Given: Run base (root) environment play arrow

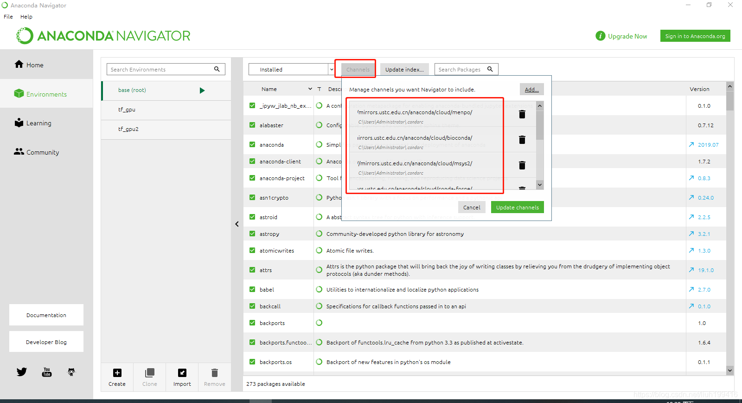Looking at the screenshot, I should [x=202, y=91].
